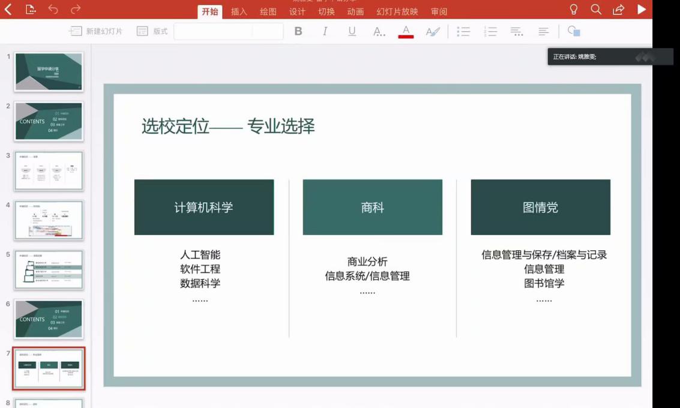Expand the 版式 layout options
Viewport: 680px width, 408px height.
click(152, 31)
